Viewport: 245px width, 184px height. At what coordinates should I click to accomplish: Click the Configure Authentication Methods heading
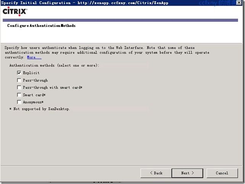[x=42, y=26]
